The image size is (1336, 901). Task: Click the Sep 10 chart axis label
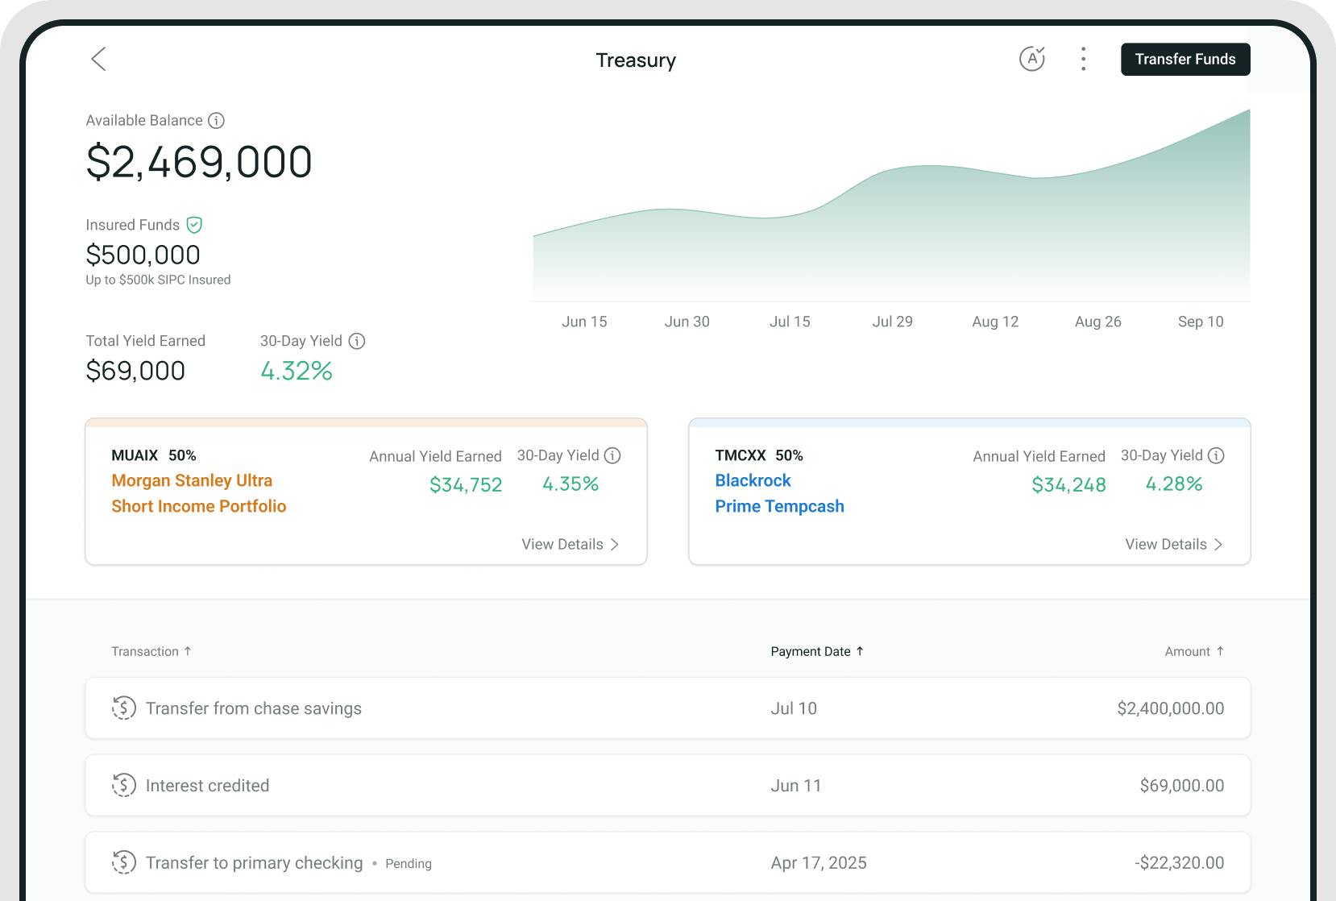[x=1201, y=322]
